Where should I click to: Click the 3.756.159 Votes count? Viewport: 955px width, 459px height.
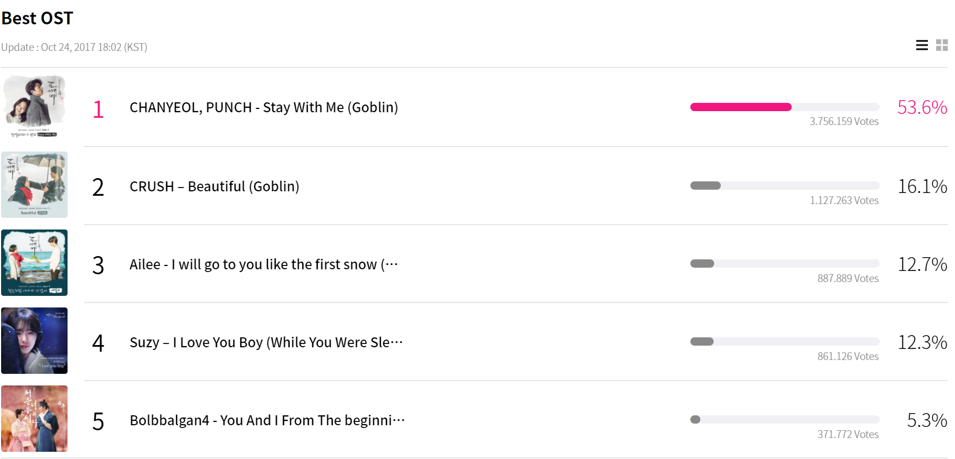(844, 122)
